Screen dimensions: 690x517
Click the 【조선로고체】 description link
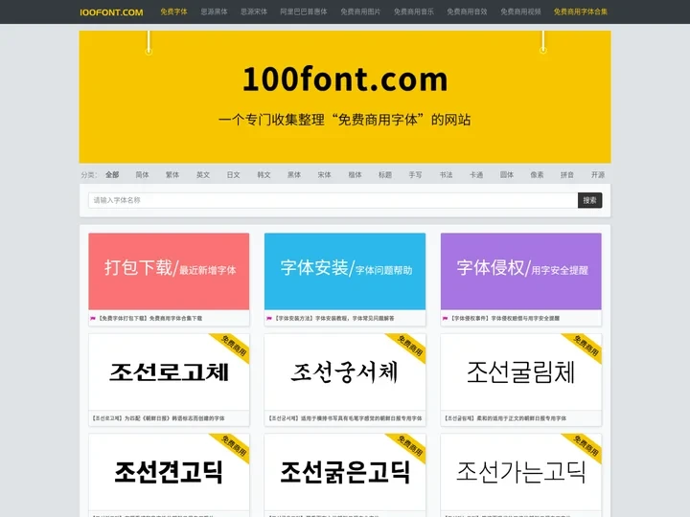pos(158,418)
